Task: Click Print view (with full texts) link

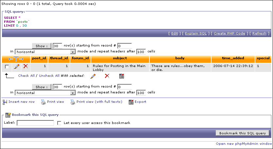Action: coord(99,102)
